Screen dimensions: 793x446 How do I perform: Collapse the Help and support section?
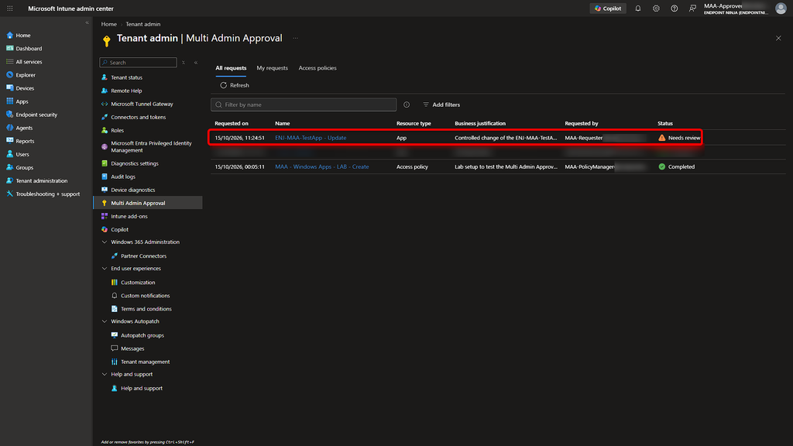coord(105,374)
